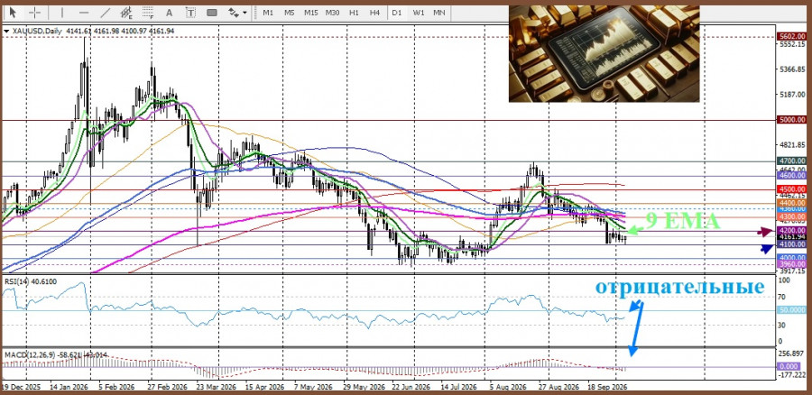812x395 pixels.
Task: Click the 27 Feb 2026 date label
Action: [x=167, y=387]
